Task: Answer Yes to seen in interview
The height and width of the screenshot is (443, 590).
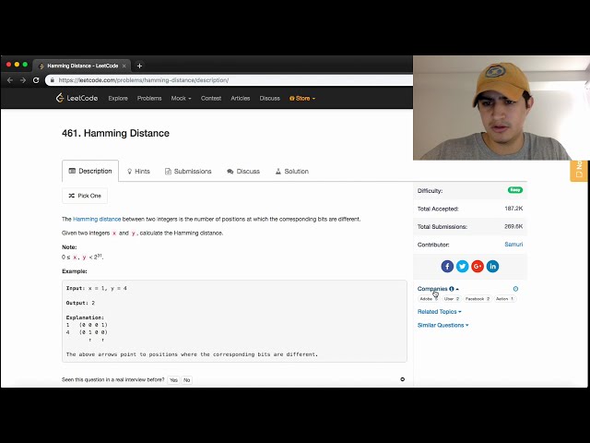Action: [x=173, y=380]
